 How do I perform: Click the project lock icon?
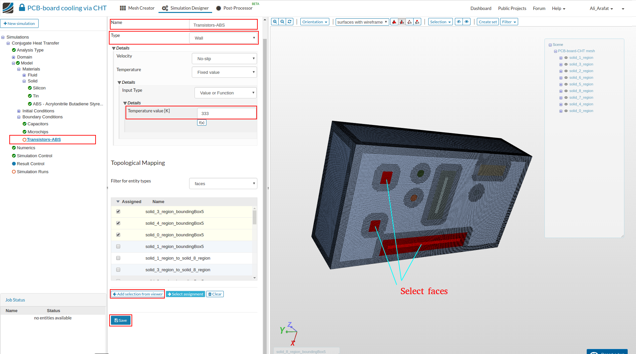click(x=22, y=8)
